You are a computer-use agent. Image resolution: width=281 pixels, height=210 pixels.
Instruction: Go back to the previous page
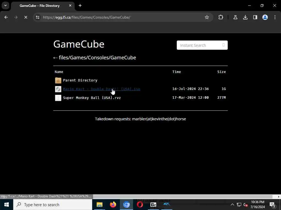click(x=6, y=17)
